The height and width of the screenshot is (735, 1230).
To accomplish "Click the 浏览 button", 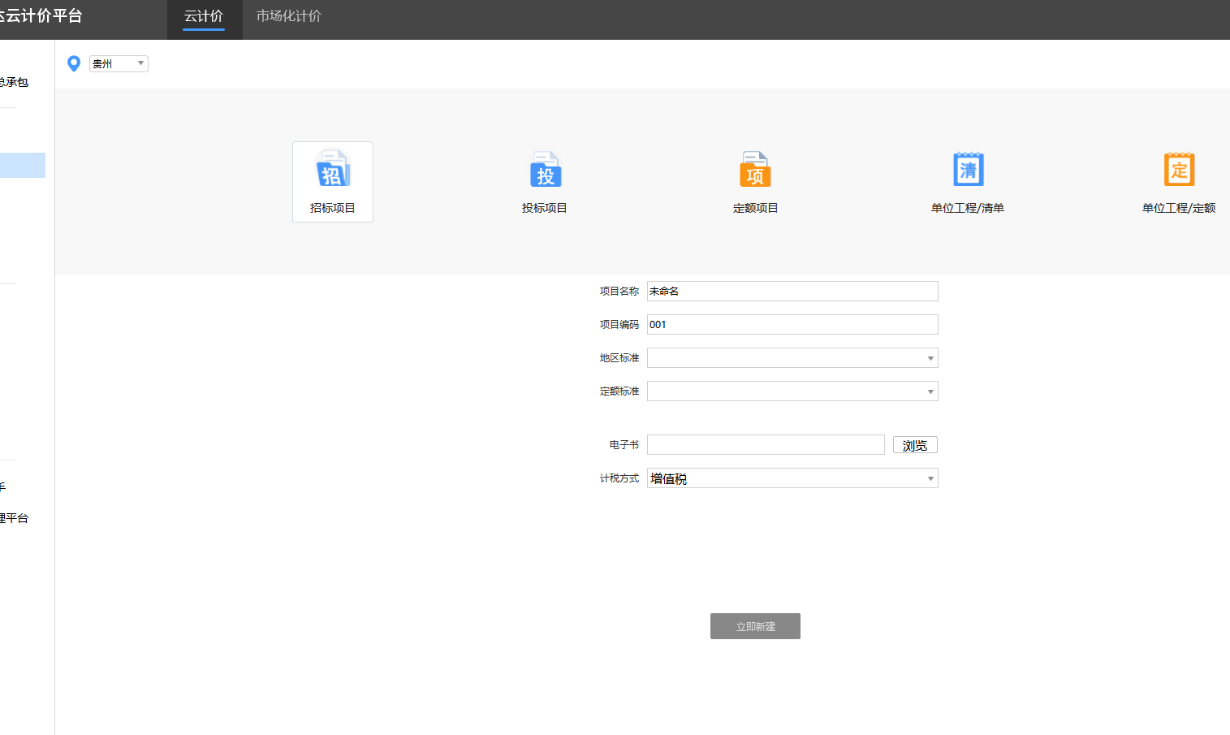I will [x=915, y=445].
